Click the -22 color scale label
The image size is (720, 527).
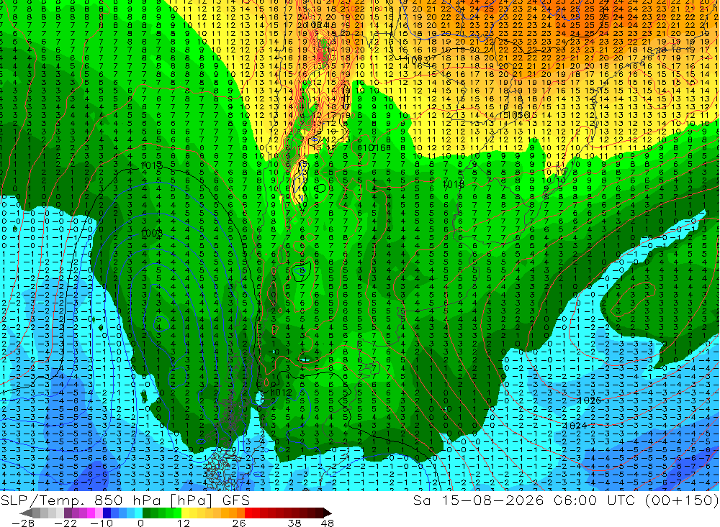point(66,523)
